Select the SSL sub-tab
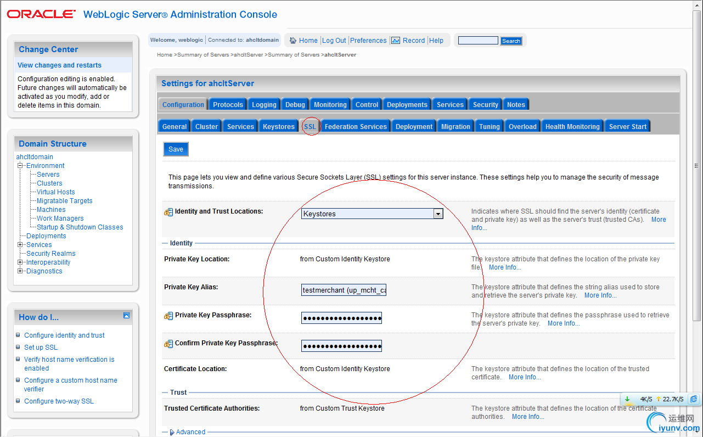Image resolution: width=703 pixels, height=437 pixels. 310,127
